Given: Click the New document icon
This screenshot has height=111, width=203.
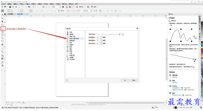Looking at the screenshot, I should tap(2, 7).
